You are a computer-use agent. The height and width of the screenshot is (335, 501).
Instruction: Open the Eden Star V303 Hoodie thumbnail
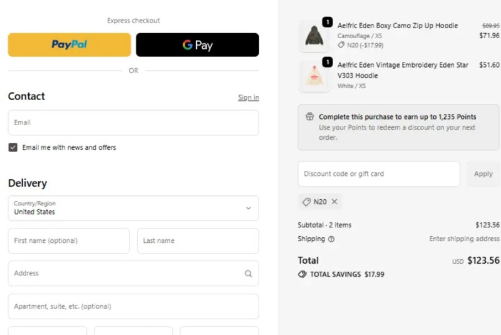coord(314,76)
